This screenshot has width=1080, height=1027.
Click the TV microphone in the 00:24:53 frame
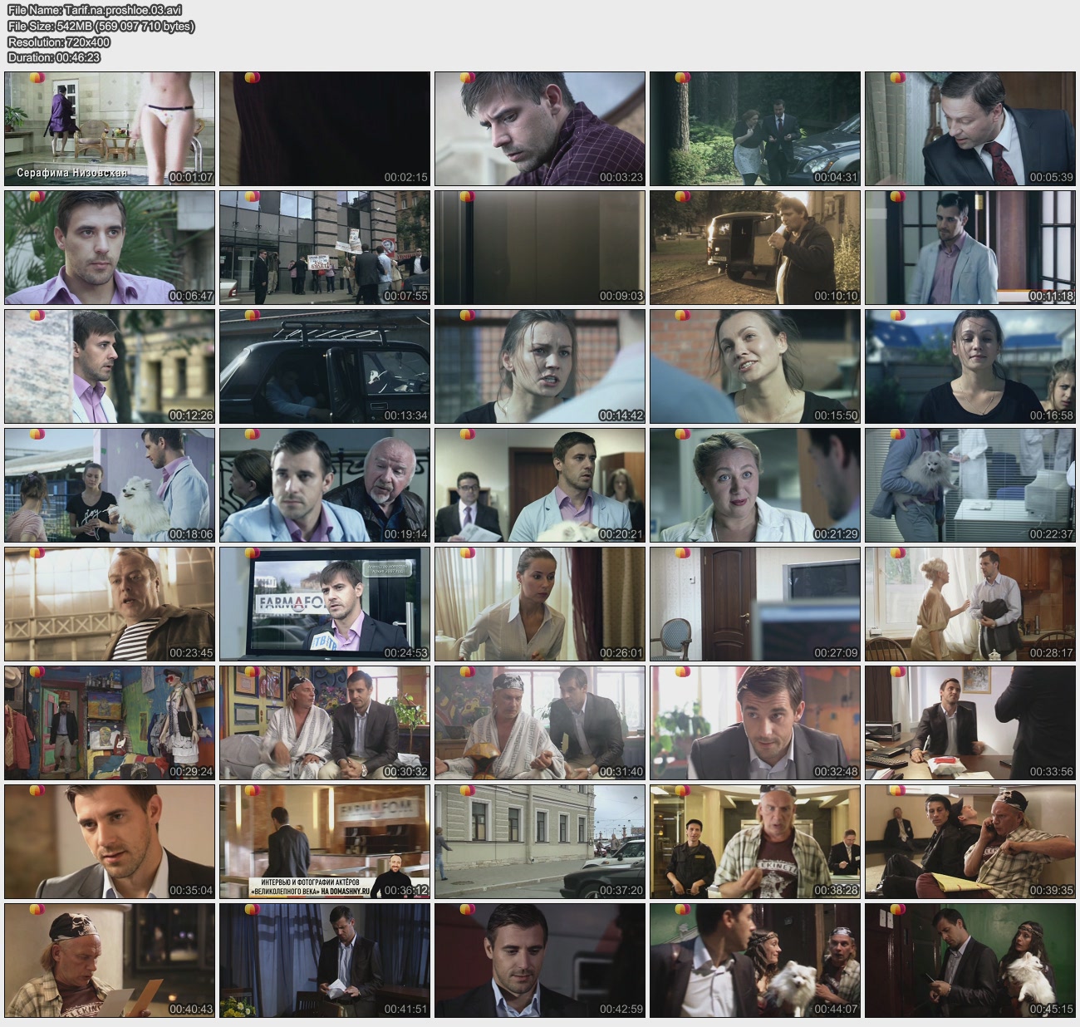click(326, 641)
